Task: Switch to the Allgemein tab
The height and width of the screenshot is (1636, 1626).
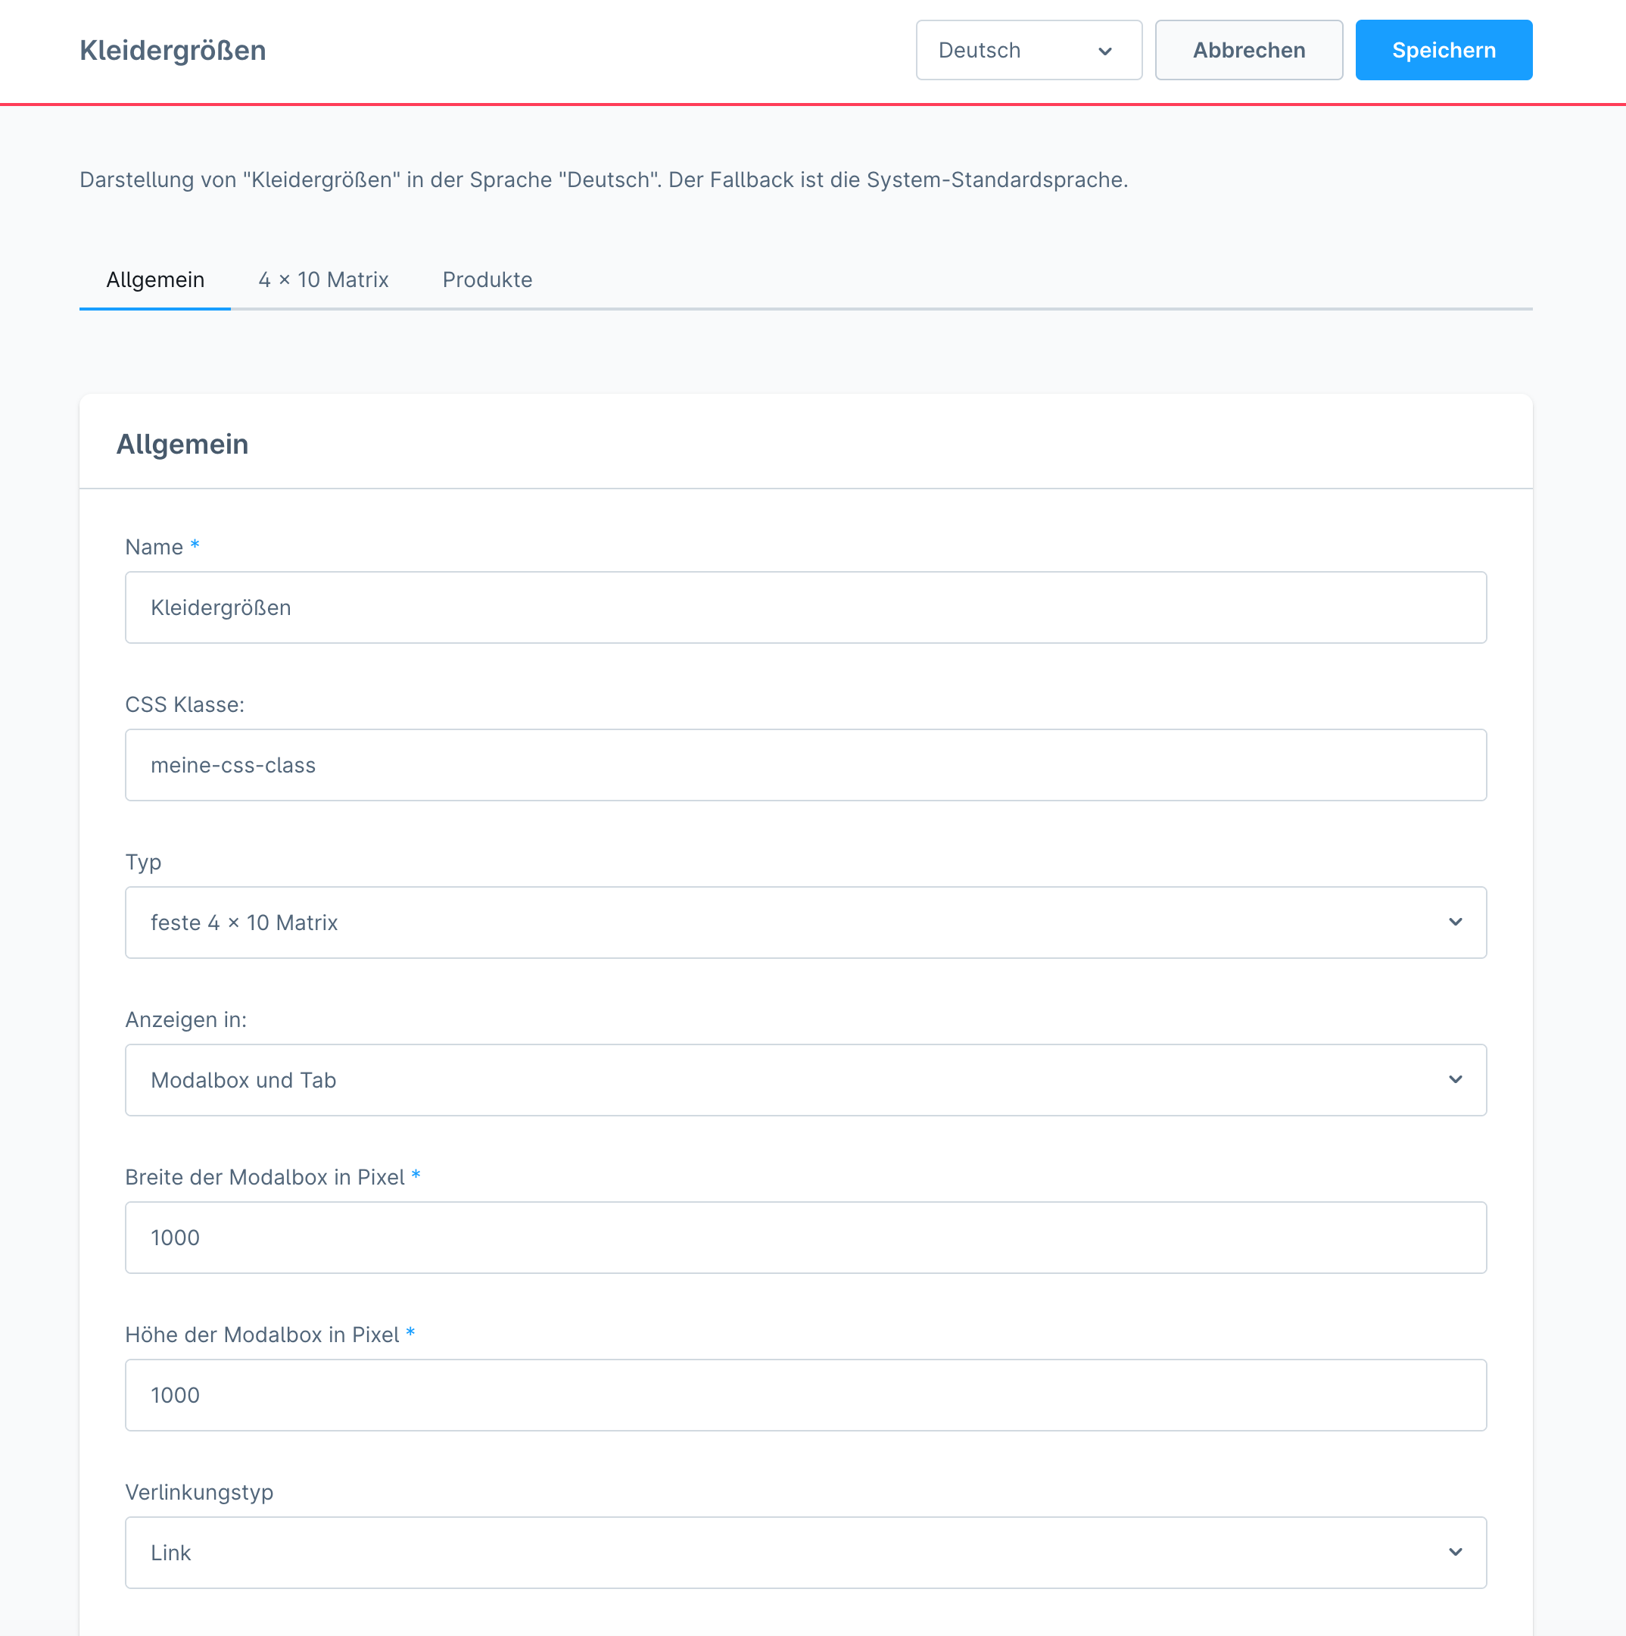Action: click(x=155, y=280)
